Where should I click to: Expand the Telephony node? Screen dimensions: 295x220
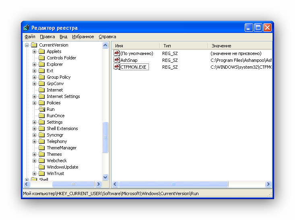(x=34, y=141)
